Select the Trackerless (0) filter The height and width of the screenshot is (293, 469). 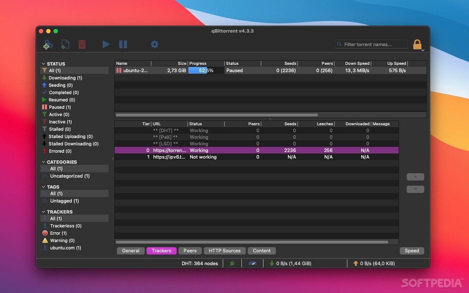[x=74, y=226]
